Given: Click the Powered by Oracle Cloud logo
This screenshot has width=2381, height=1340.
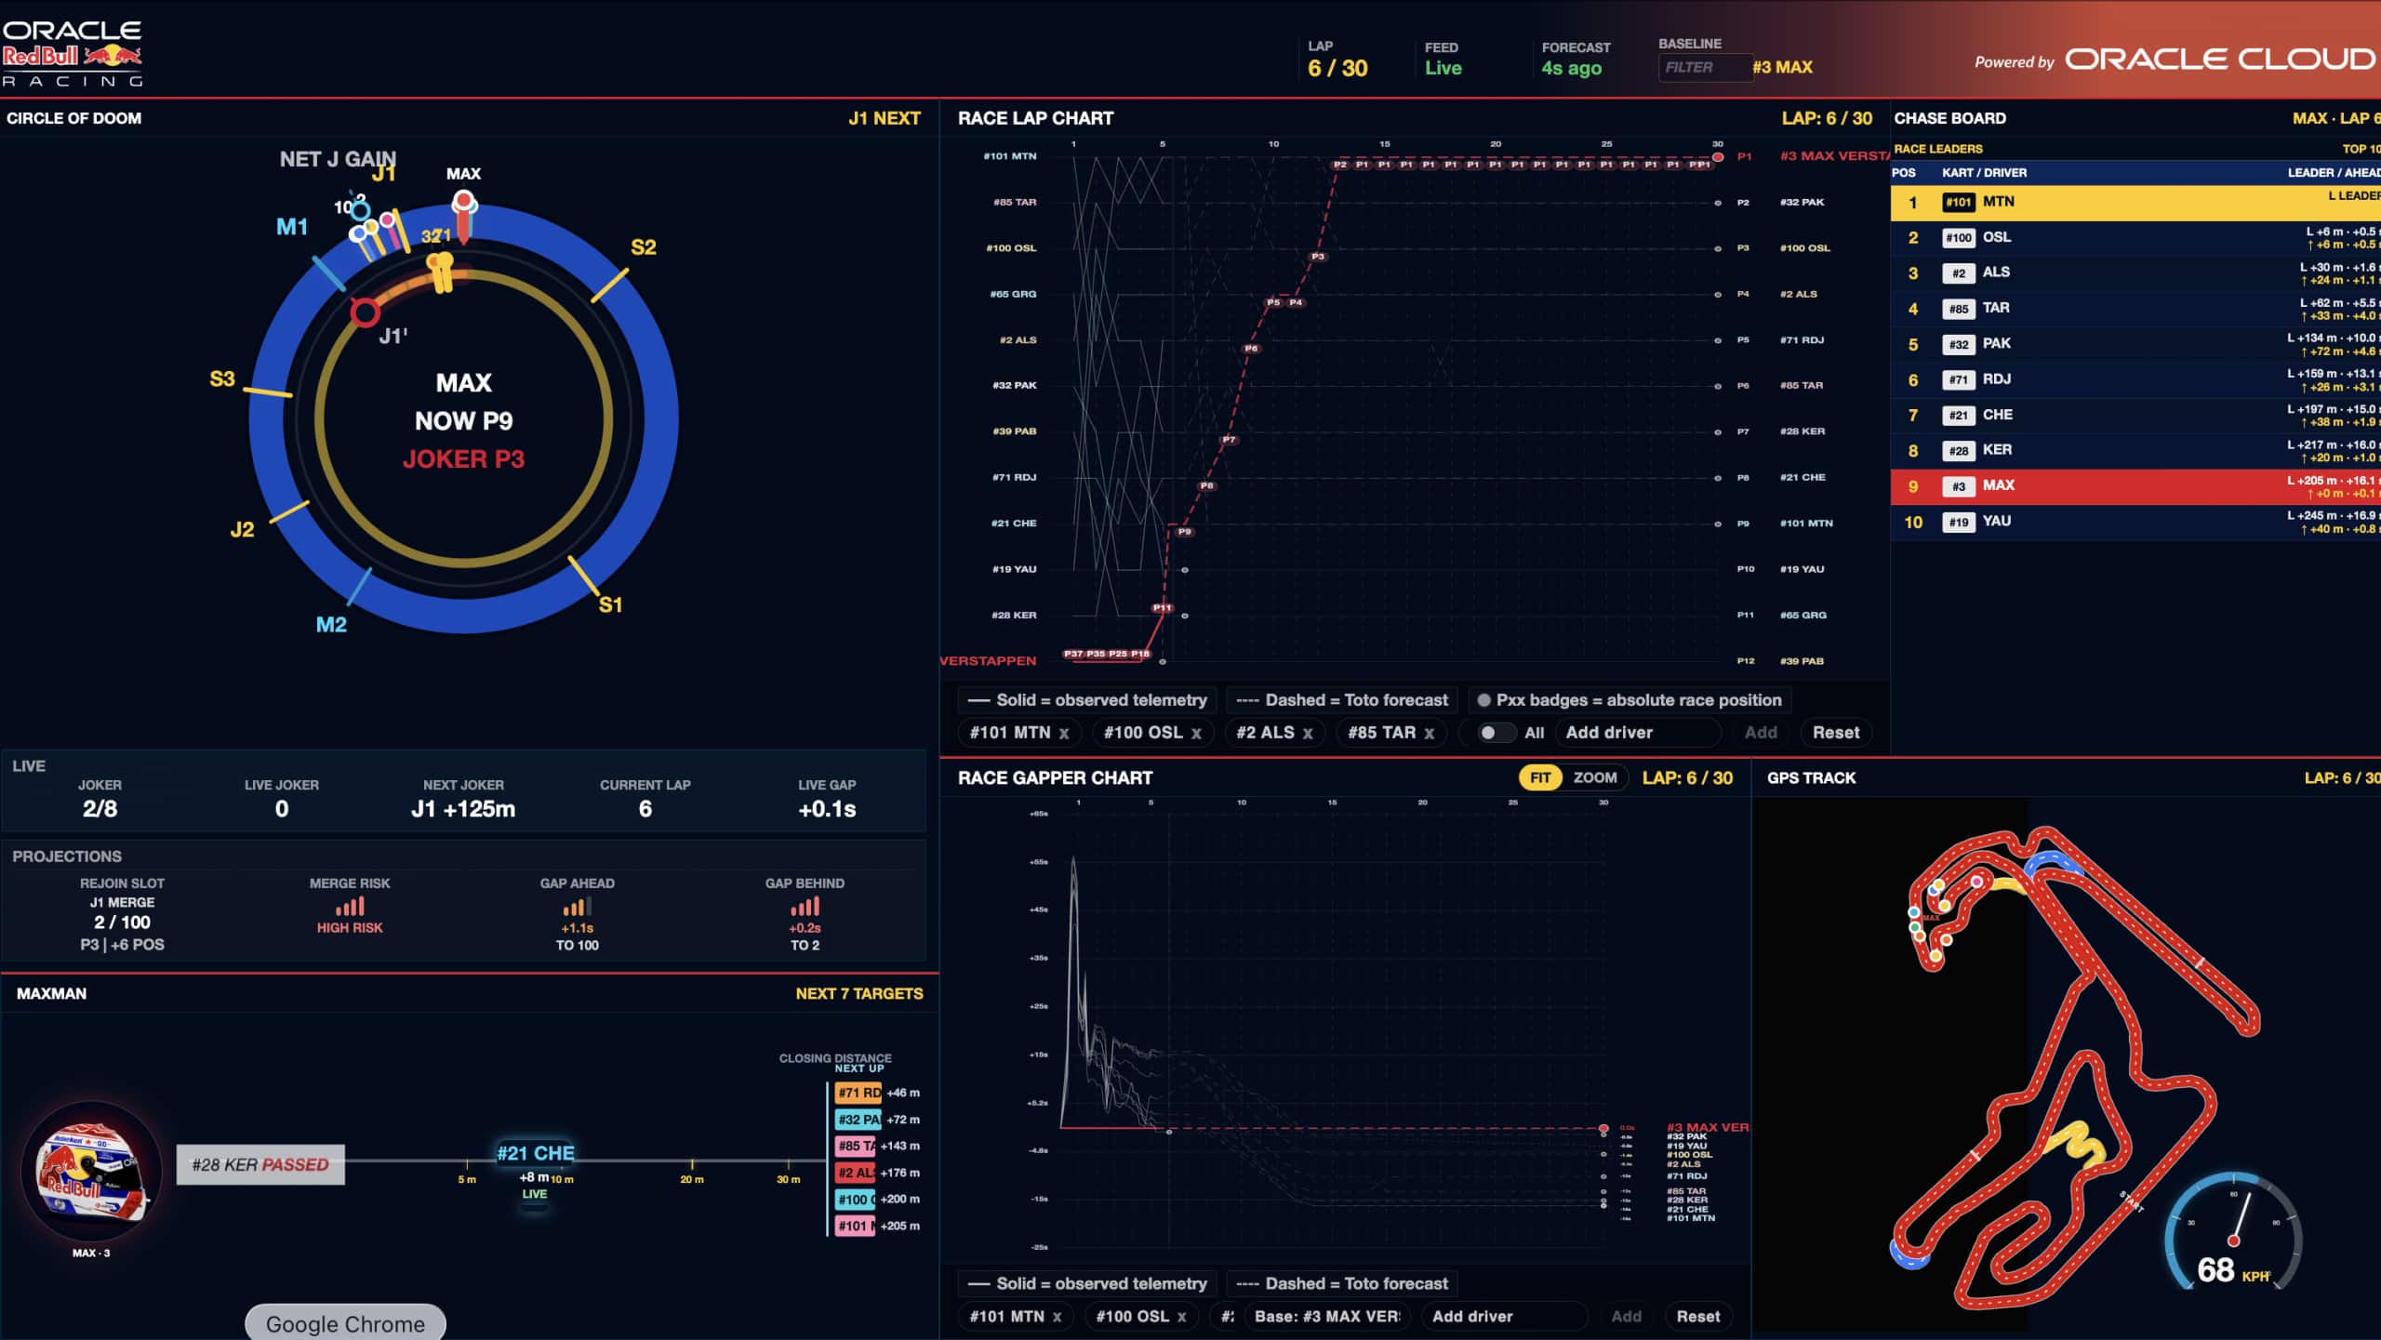Looking at the screenshot, I should click(2175, 60).
